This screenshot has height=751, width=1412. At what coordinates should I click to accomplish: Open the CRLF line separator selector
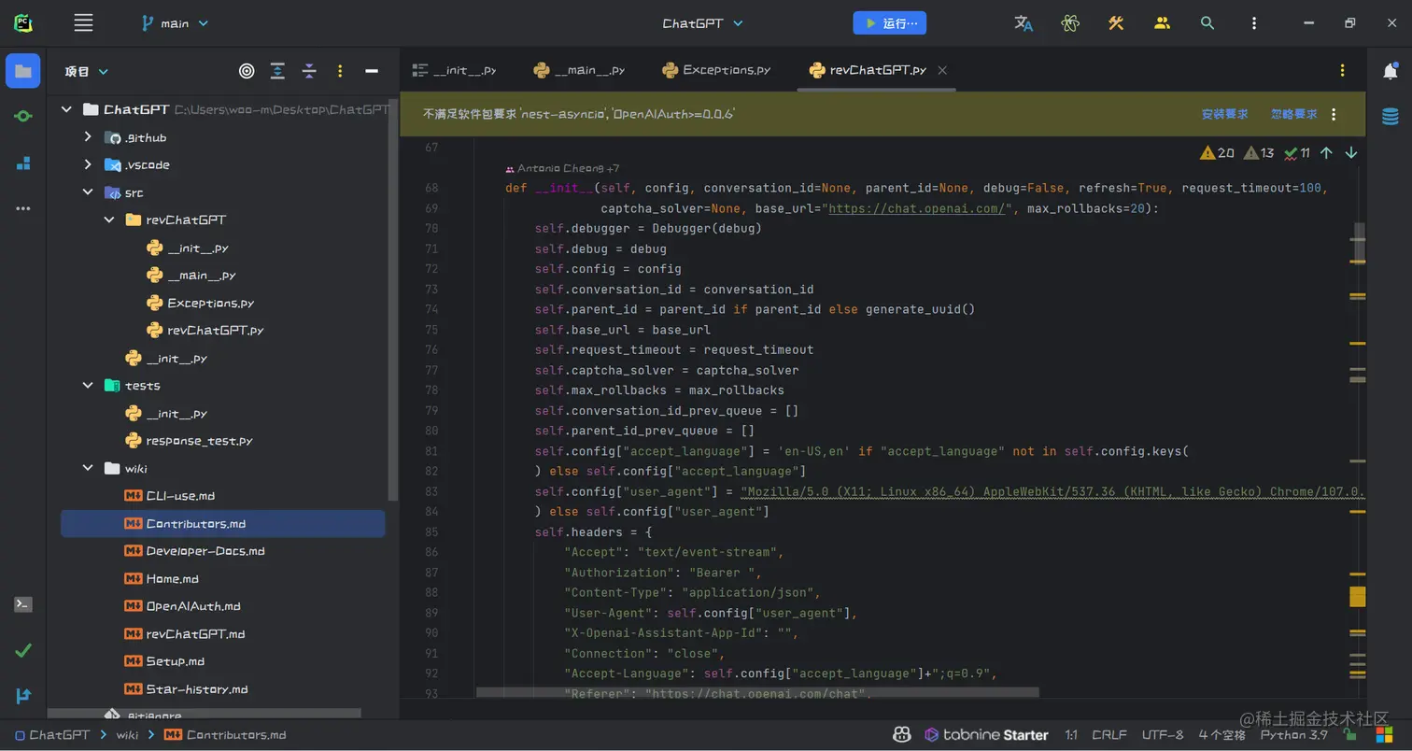pyautogui.click(x=1109, y=735)
